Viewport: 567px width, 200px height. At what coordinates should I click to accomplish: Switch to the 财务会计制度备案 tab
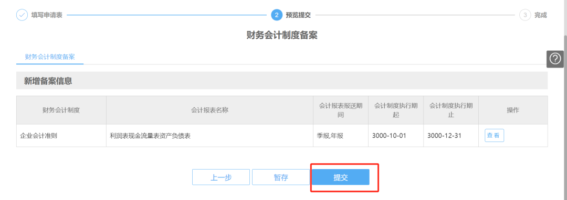50,57
